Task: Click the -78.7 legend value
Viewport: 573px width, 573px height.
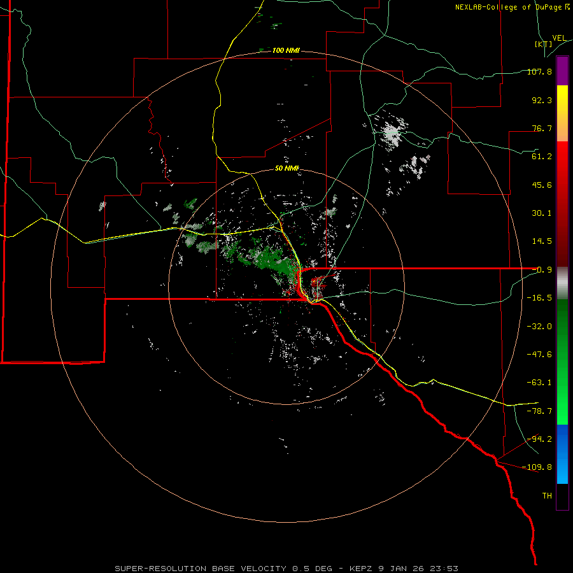Action: point(539,411)
